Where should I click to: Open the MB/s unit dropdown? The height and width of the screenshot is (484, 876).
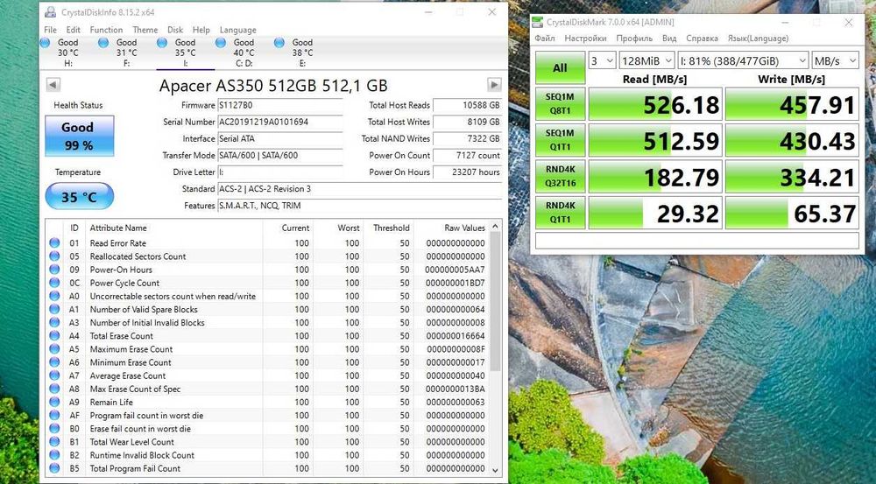[835, 60]
